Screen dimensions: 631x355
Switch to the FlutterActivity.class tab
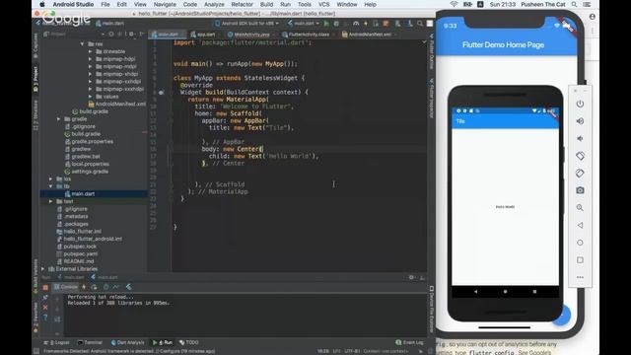tap(308, 35)
